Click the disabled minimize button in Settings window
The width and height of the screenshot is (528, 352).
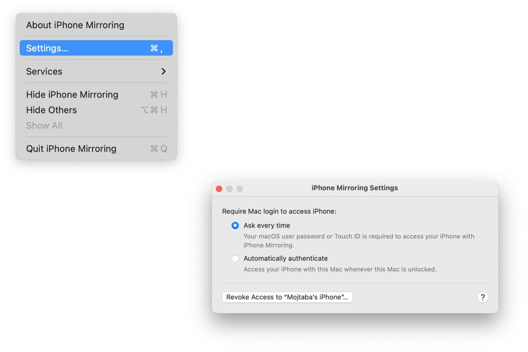pyautogui.click(x=229, y=189)
